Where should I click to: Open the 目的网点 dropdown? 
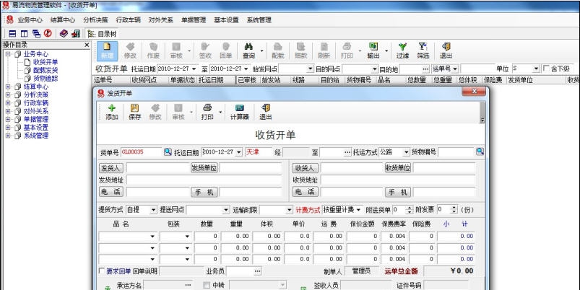tap(374, 69)
